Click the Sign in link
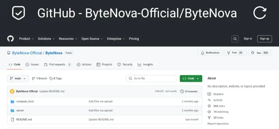The height and width of the screenshot is (129, 279). (x=248, y=39)
